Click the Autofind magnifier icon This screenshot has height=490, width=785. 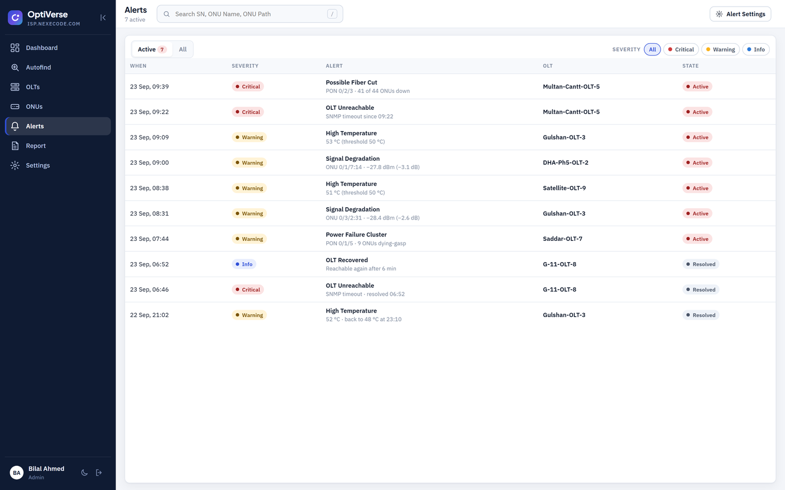coord(15,67)
